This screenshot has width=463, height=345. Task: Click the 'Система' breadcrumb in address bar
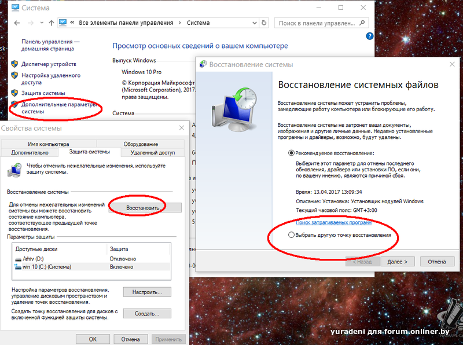pyautogui.click(x=198, y=23)
